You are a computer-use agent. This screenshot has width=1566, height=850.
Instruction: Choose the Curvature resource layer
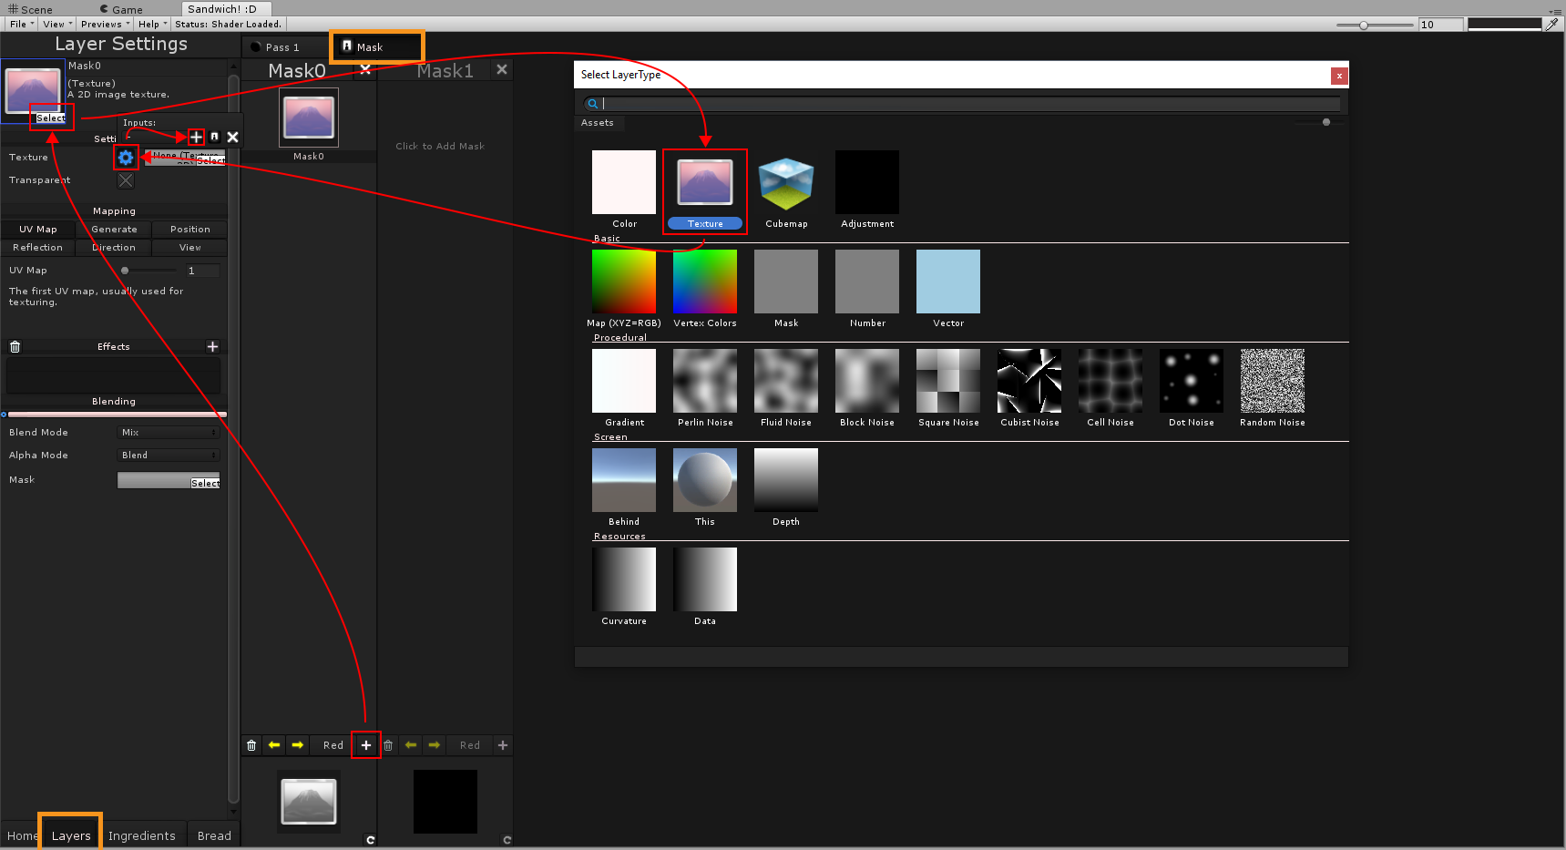click(624, 587)
